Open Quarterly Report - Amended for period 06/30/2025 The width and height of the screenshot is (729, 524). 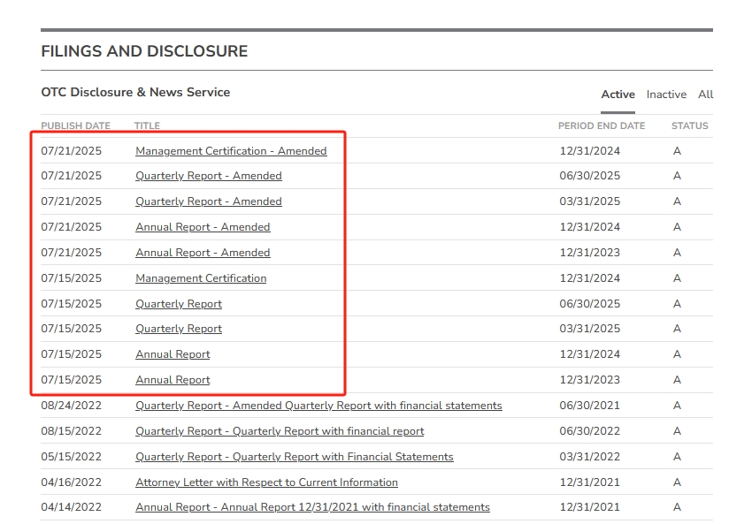click(x=209, y=176)
